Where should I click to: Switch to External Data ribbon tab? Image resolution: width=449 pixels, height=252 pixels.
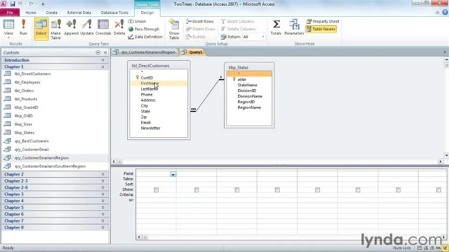click(79, 13)
